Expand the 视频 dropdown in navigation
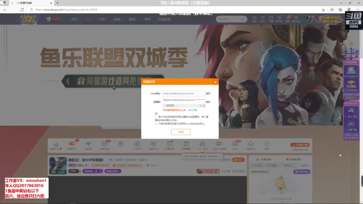363x204 pixels. (x=118, y=19)
